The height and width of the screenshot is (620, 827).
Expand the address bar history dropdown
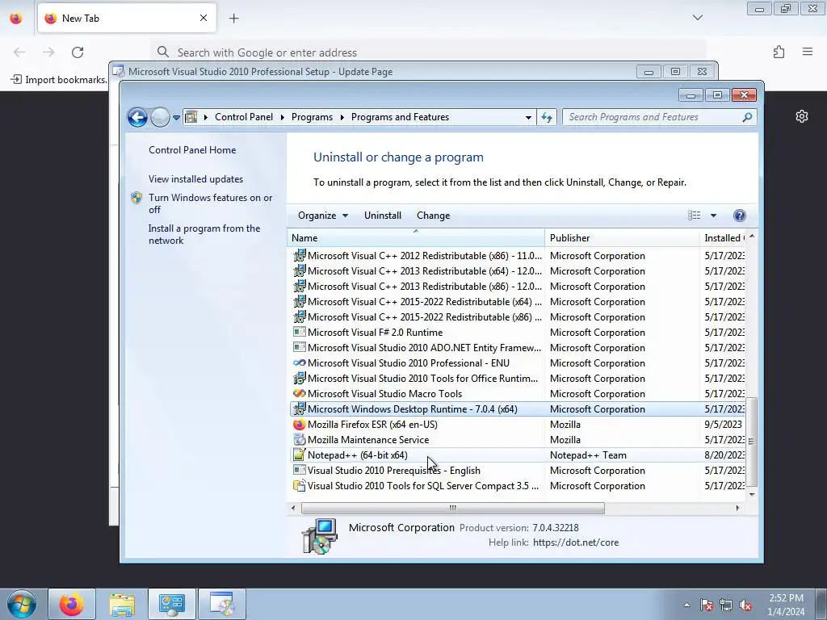[528, 118]
